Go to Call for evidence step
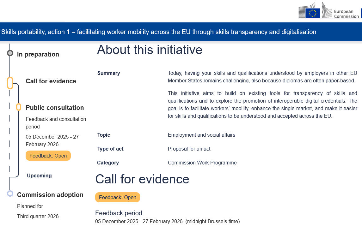This screenshot has height=226, width=362. click(51, 81)
